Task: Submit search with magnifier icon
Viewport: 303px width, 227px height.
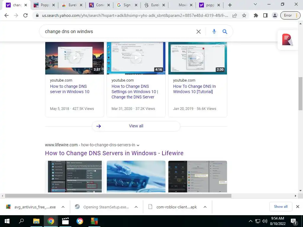Action: (x=225, y=31)
